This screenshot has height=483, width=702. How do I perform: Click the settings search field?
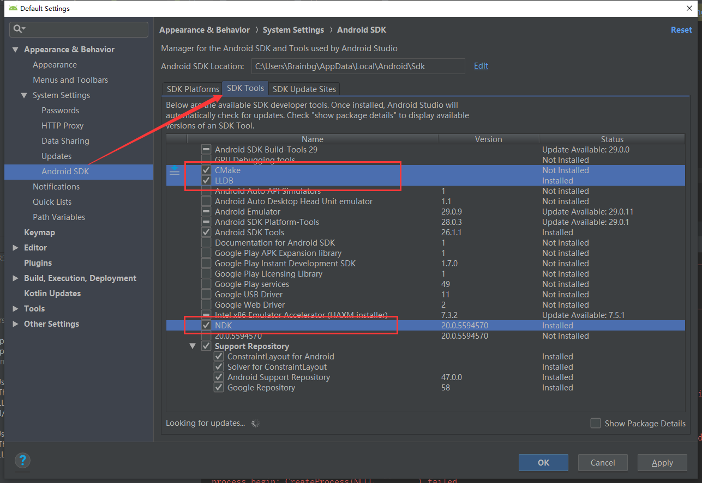79,29
